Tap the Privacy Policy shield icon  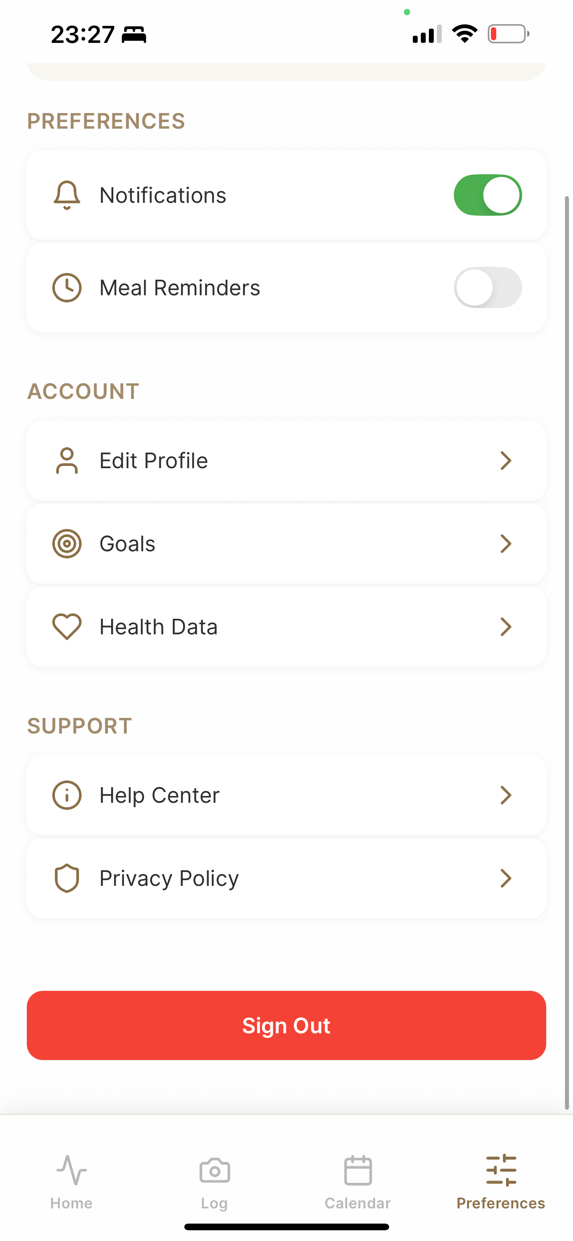tap(67, 878)
